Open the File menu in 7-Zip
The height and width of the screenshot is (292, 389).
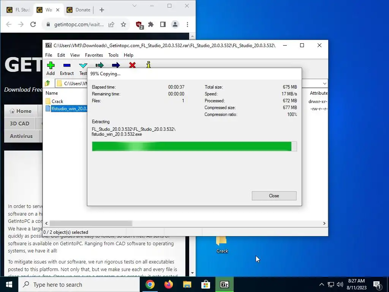(x=49, y=55)
